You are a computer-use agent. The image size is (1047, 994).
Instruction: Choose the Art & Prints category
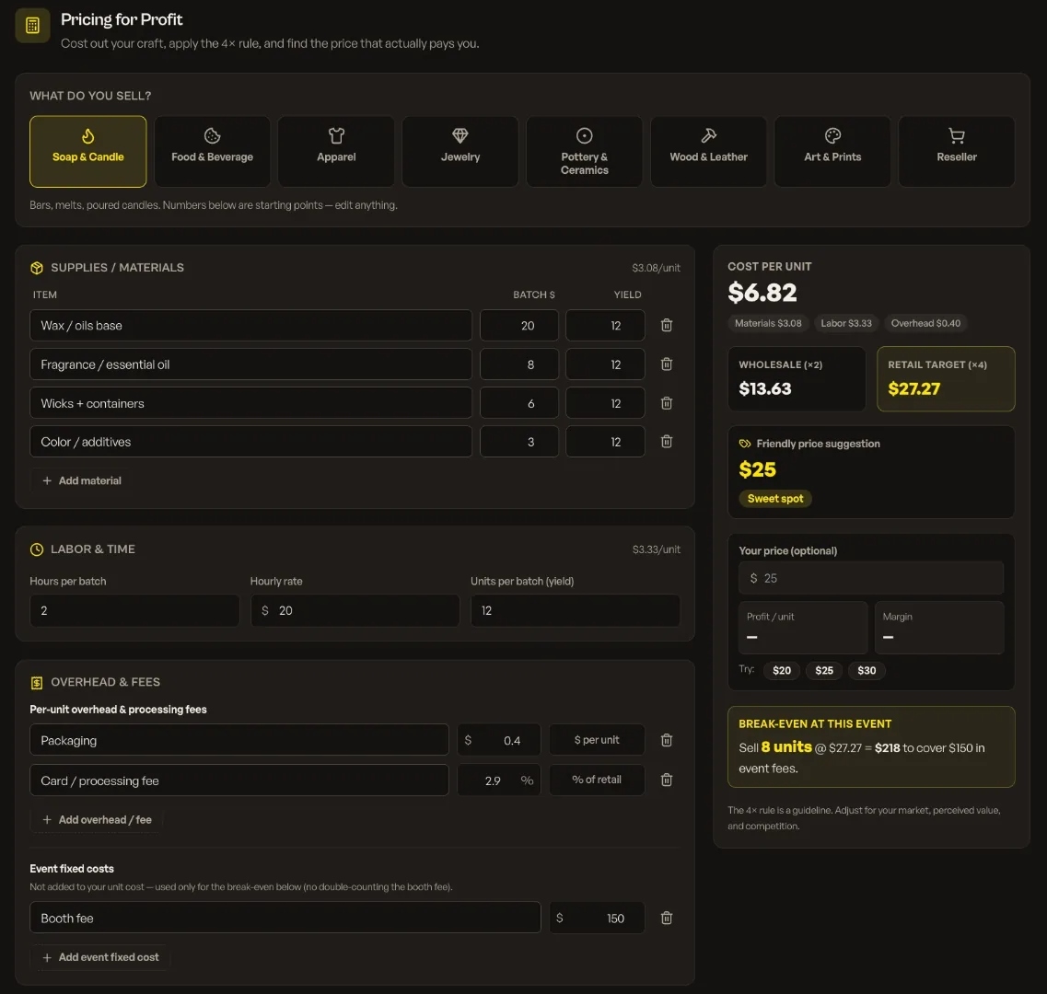point(832,152)
